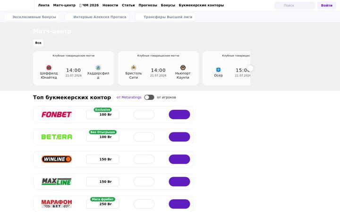
Task: Open the Прогнозы menu item
Action: coord(148,5)
